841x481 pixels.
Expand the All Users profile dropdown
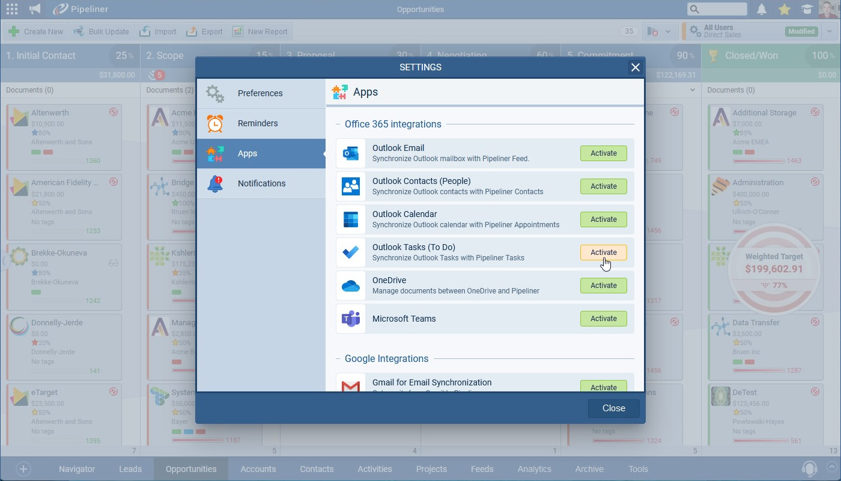pos(830,31)
